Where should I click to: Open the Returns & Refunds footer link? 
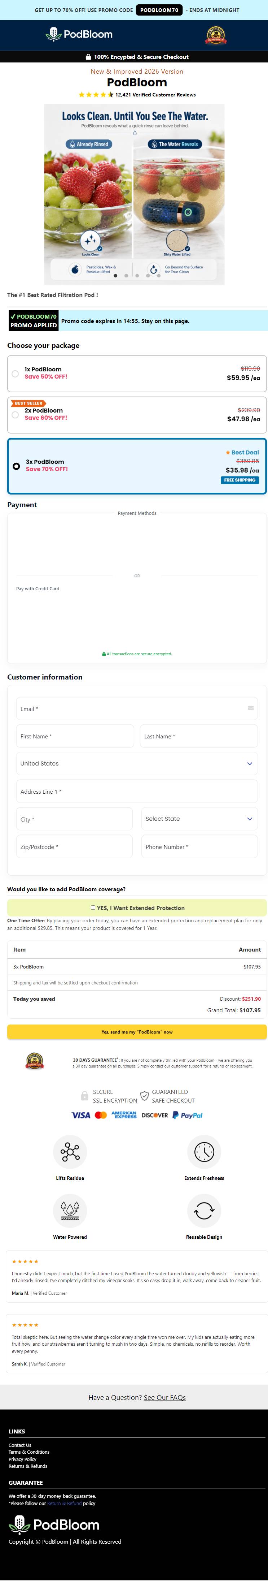[x=28, y=1466]
